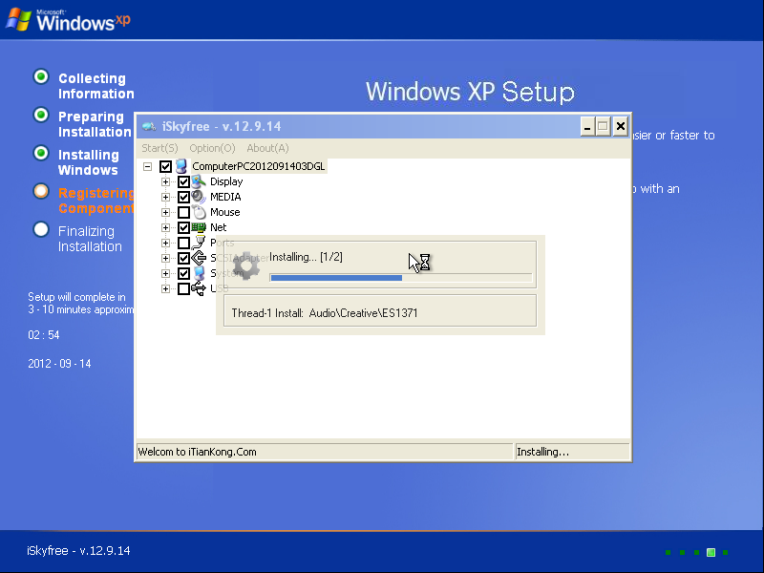Image resolution: width=764 pixels, height=573 pixels.
Task: Select the MEDIA tree label
Action: 225,197
